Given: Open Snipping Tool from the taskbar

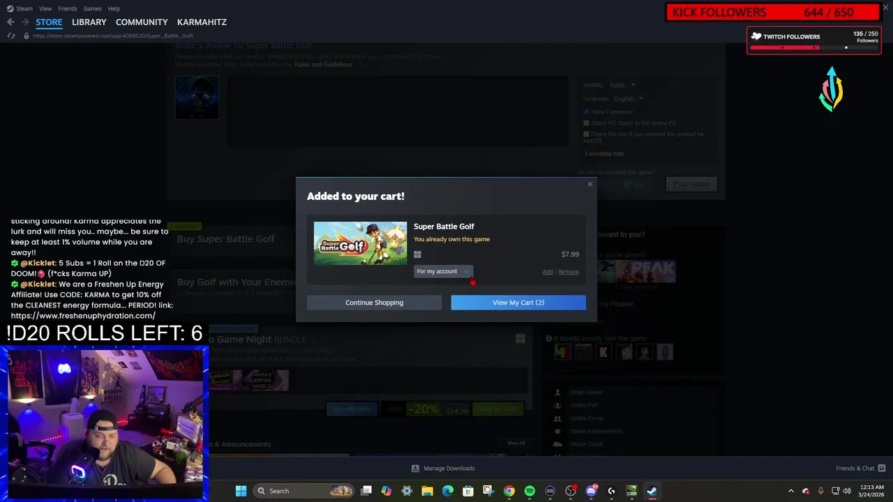Looking at the screenshot, I should (x=488, y=491).
